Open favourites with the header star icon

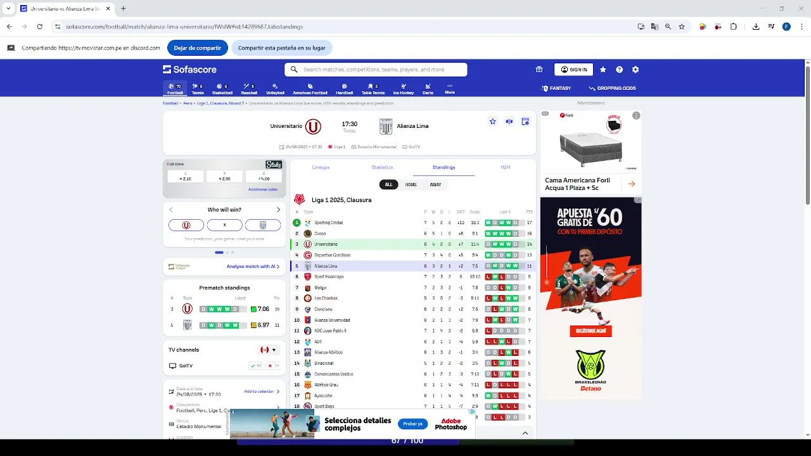603,70
